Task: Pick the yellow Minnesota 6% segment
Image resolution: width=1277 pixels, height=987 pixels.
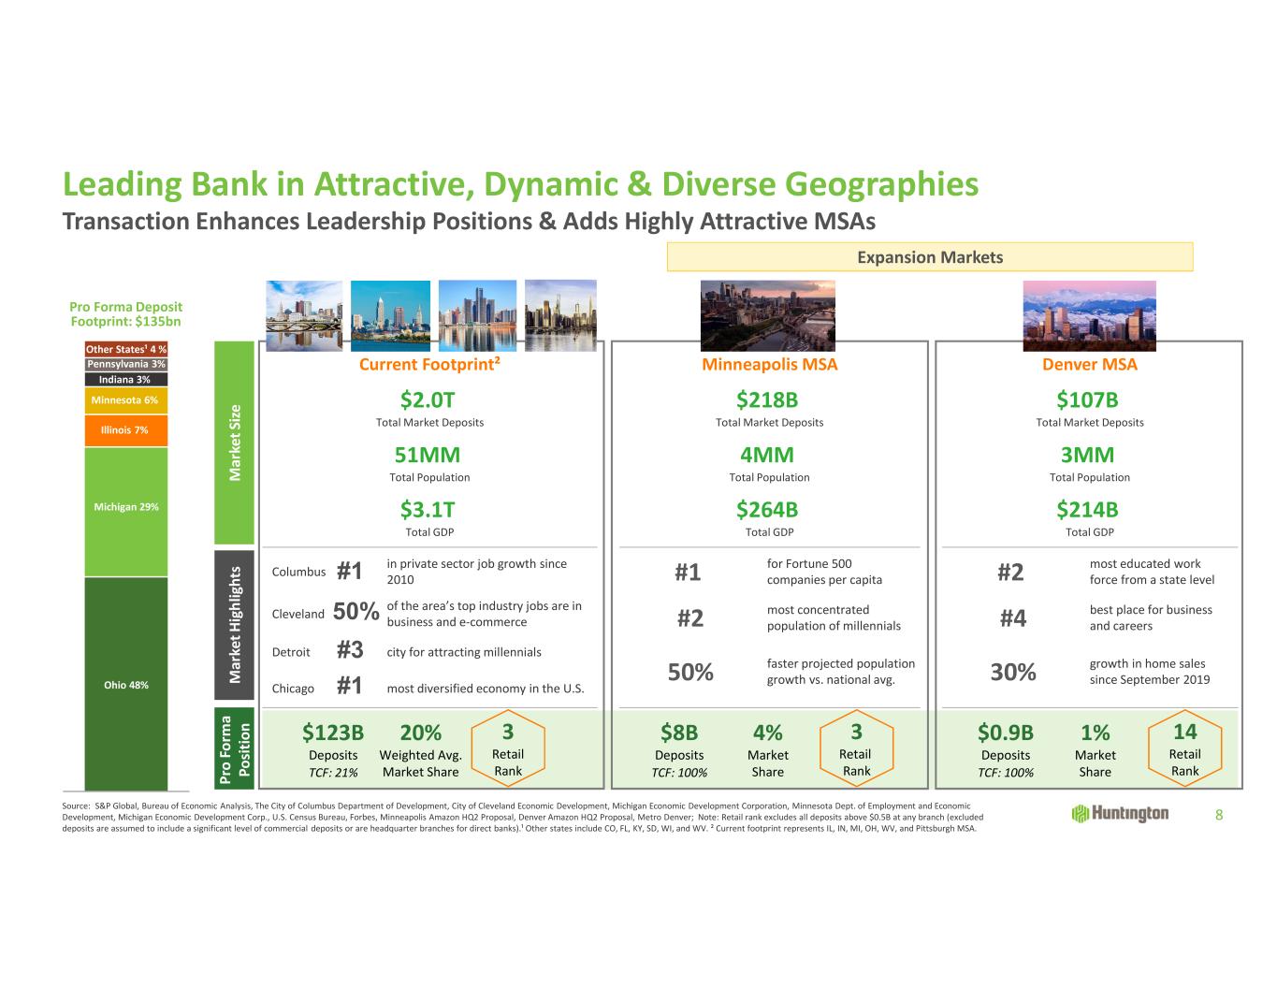Action: 126,400
